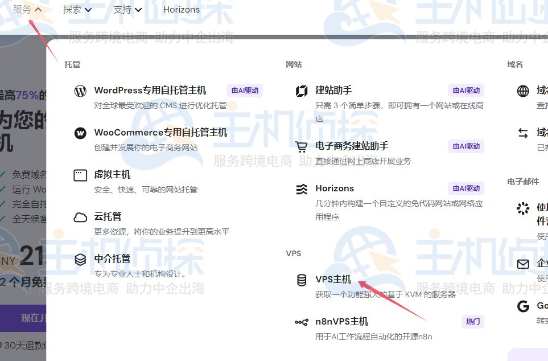
Task: Click 对全球最受欢迎的 CMS 进行优化托管 description
Action: tap(160, 105)
